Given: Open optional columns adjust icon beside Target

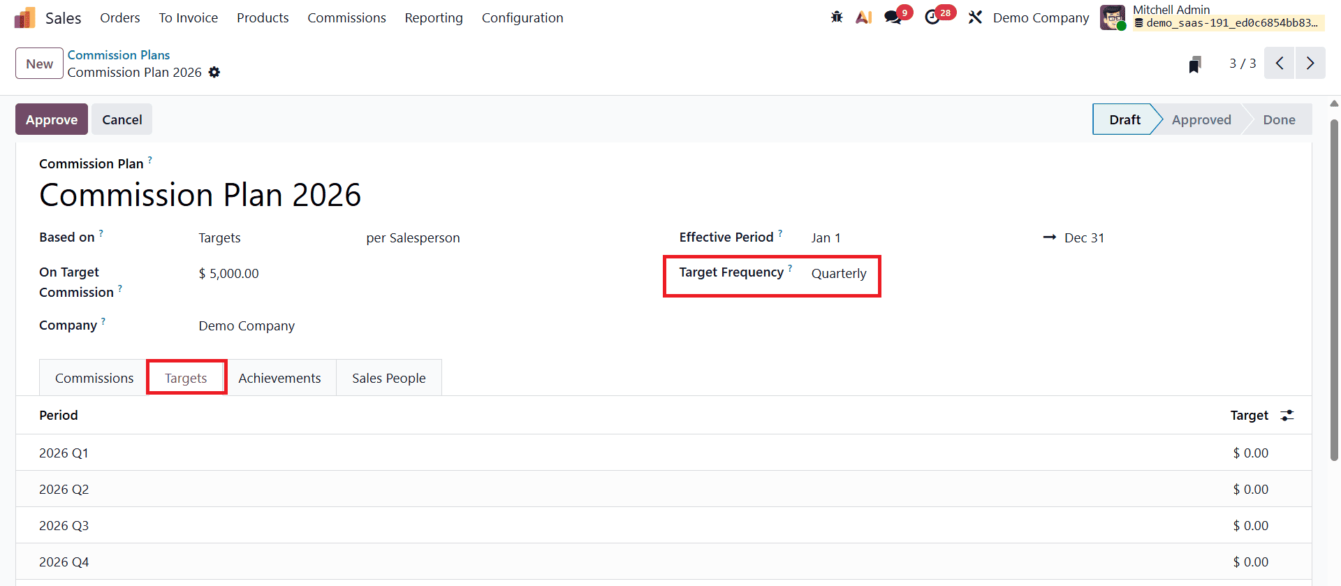Looking at the screenshot, I should tap(1287, 416).
